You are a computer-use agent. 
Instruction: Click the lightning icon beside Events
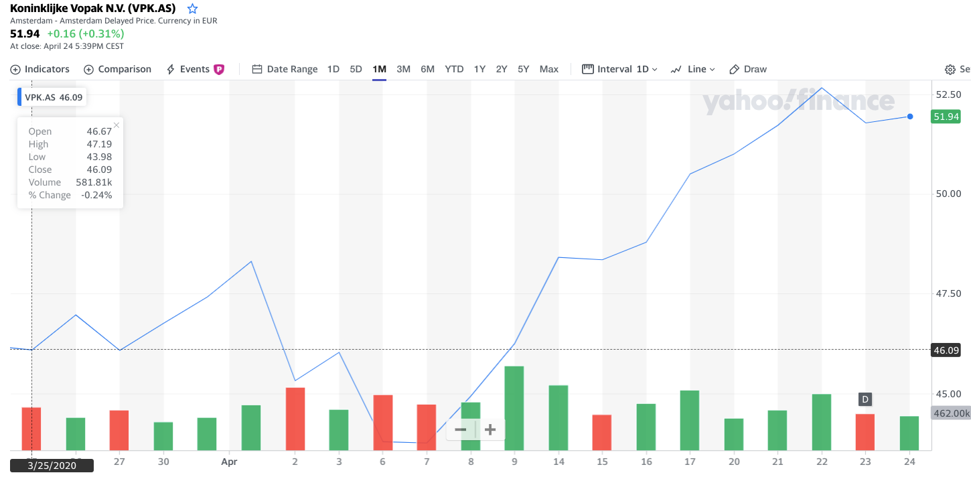171,69
